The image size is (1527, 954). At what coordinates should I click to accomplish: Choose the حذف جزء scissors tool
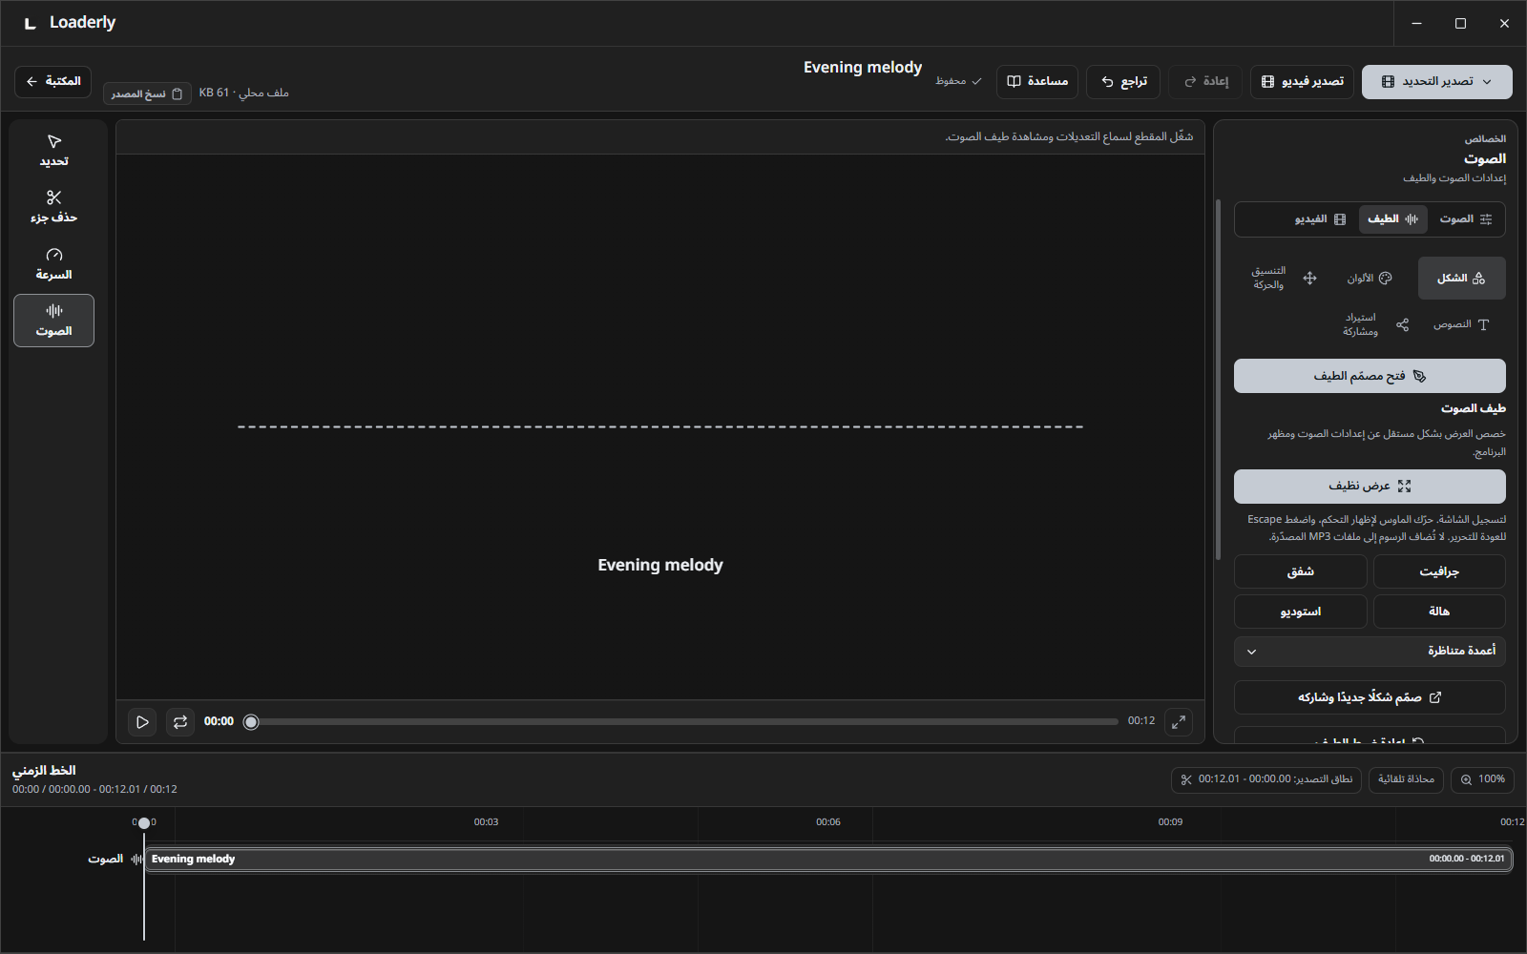pos(53,207)
